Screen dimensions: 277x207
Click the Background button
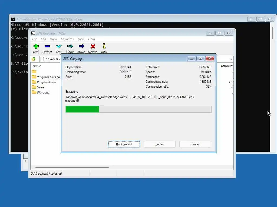tap(124, 144)
